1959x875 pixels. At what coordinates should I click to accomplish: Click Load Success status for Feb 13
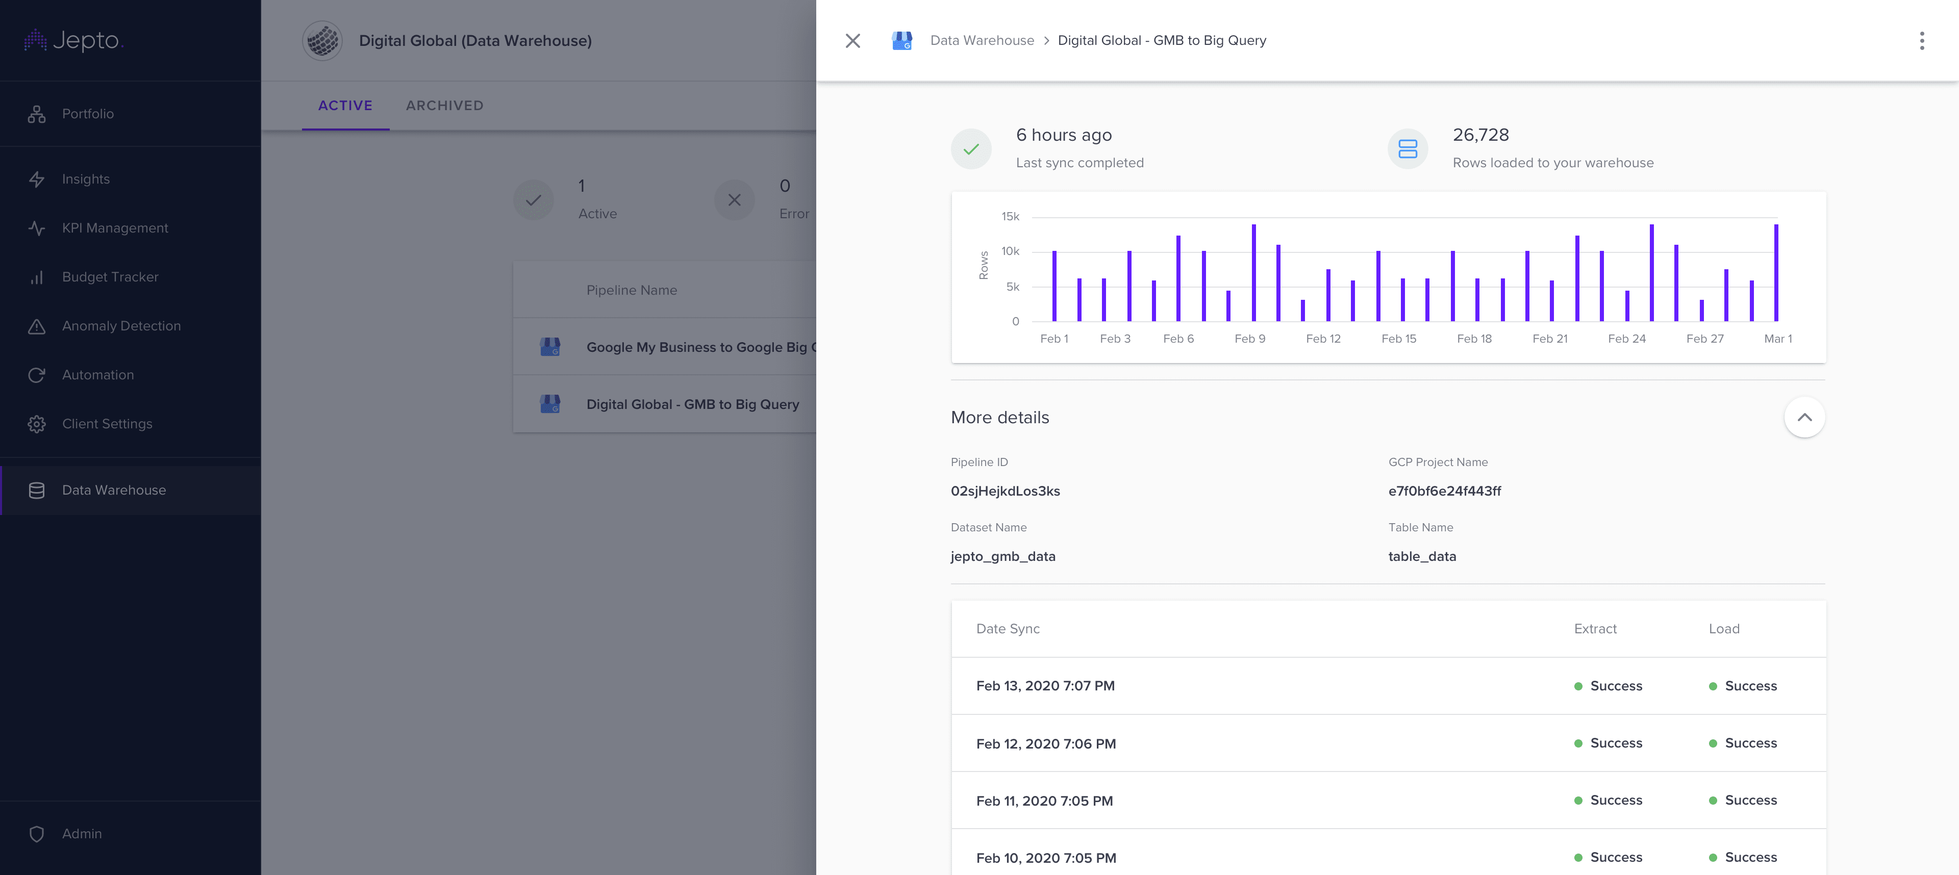tap(1742, 686)
